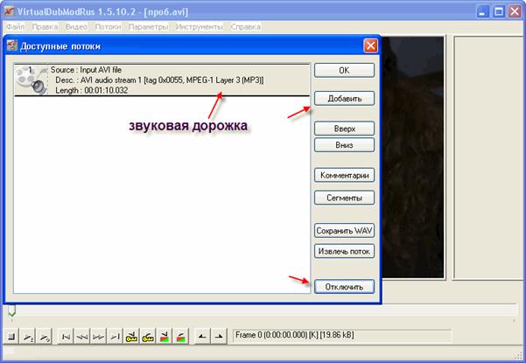Click the dialog title bar stream icon
This screenshot has width=526, height=363.
[x=12, y=45]
